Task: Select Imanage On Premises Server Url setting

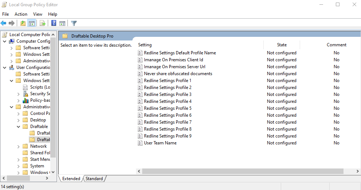Action: coord(175,67)
